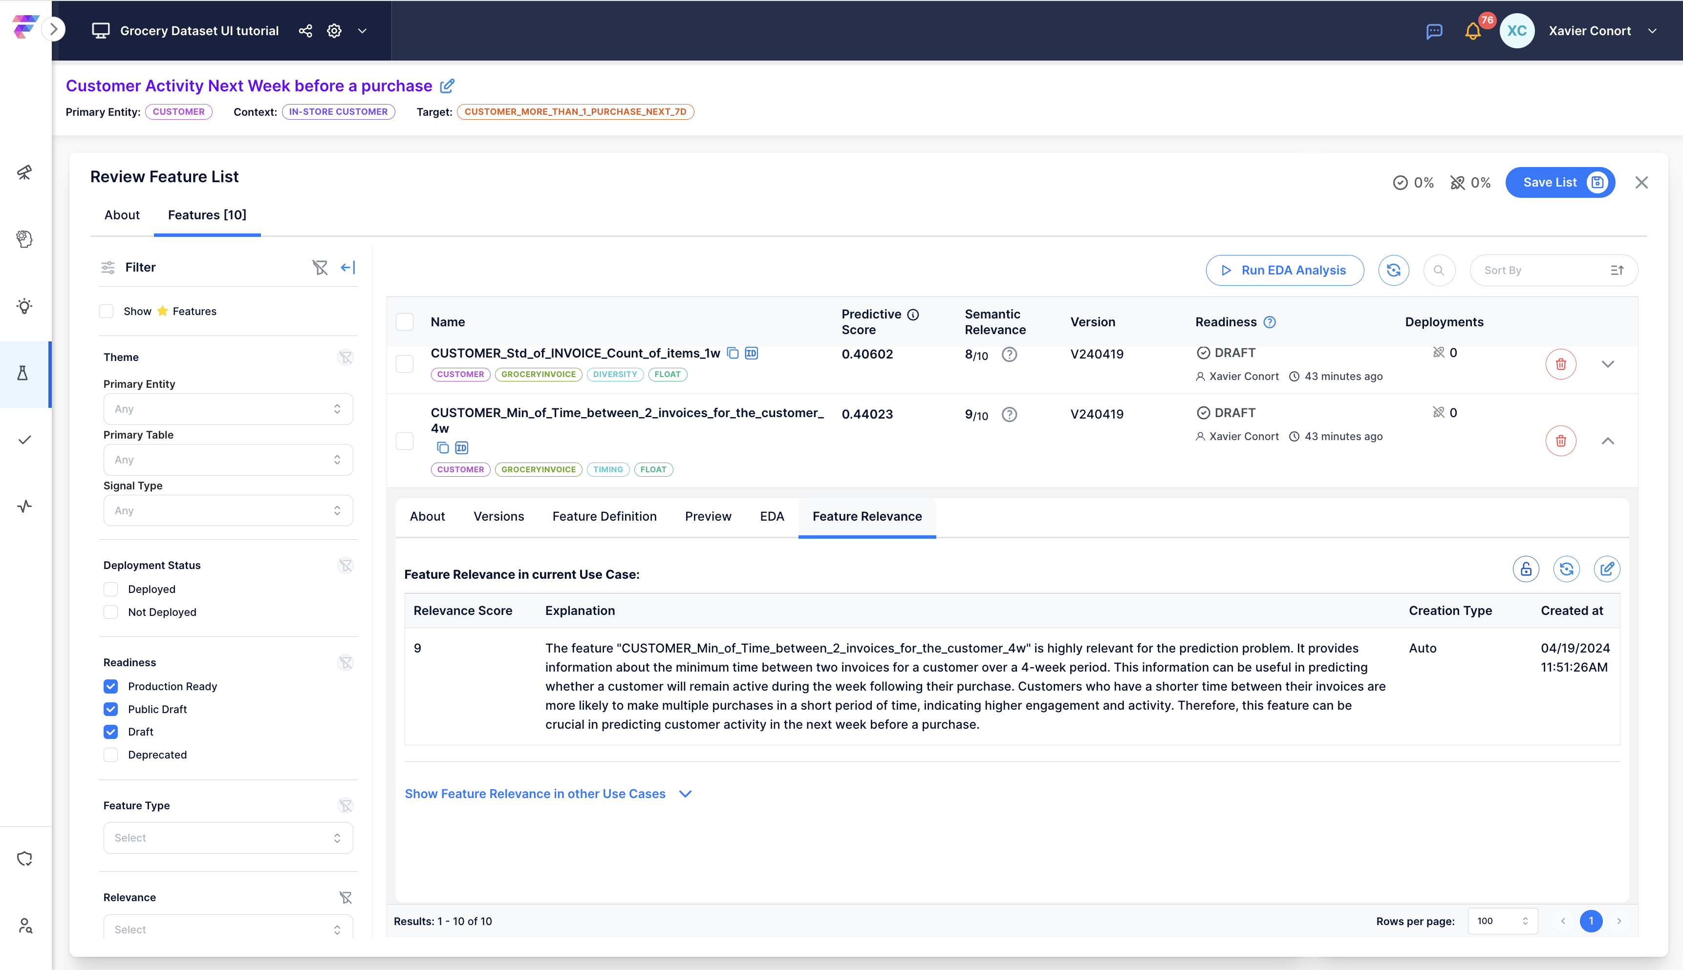The image size is (1683, 970).
Task: Delete the CUSTOMER_Min_of_Time feature
Action: (x=1560, y=441)
